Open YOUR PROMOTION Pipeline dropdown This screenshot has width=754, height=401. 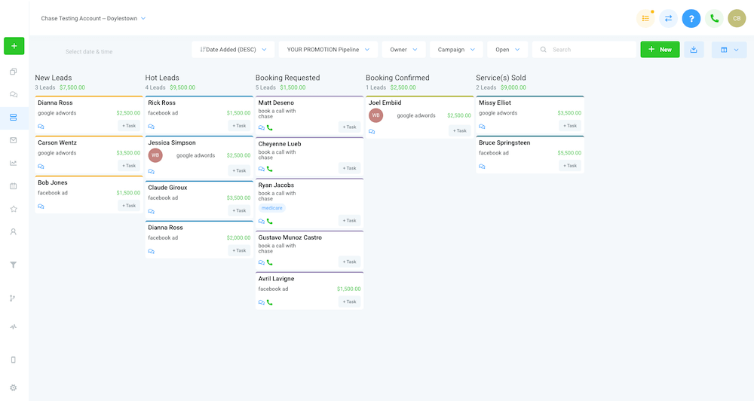[x=328, y=50]
